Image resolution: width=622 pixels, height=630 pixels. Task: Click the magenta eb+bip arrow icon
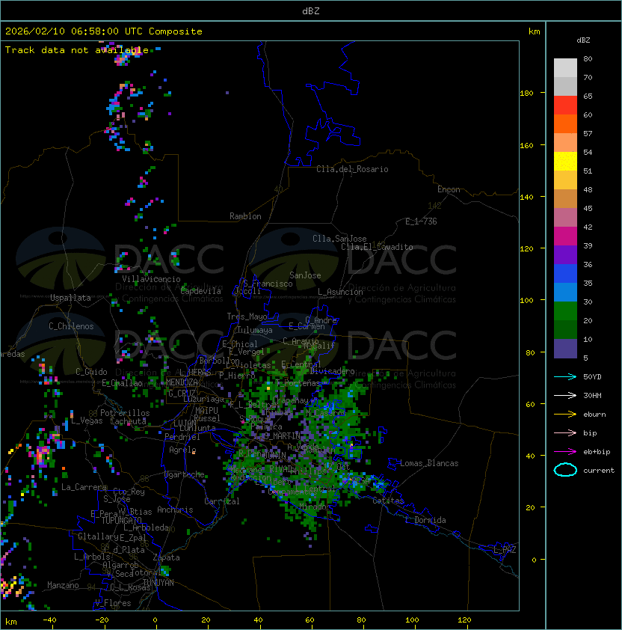[565, 452]
